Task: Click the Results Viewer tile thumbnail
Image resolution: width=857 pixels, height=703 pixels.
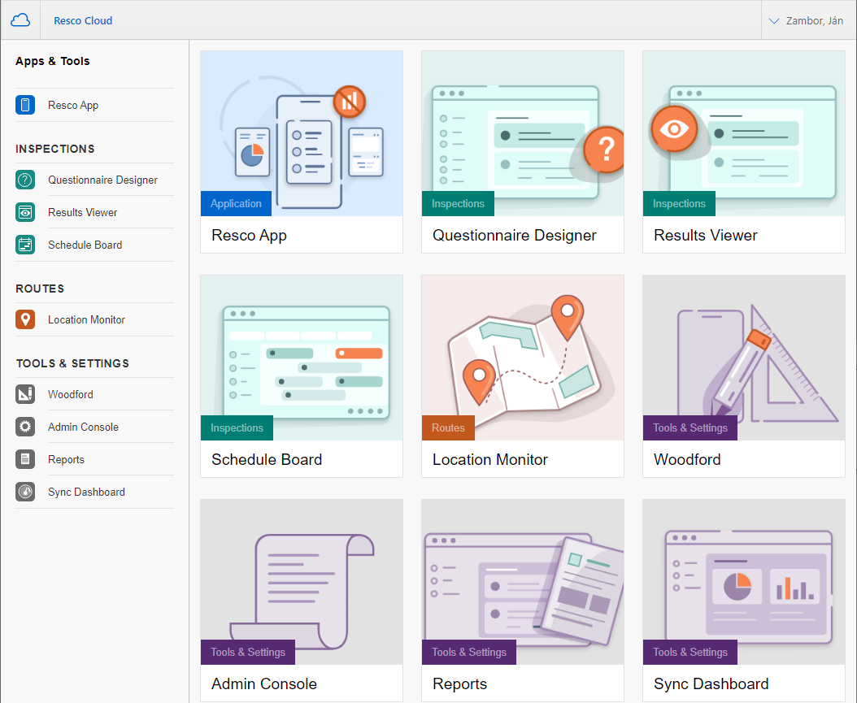Action: coord(743,133)
